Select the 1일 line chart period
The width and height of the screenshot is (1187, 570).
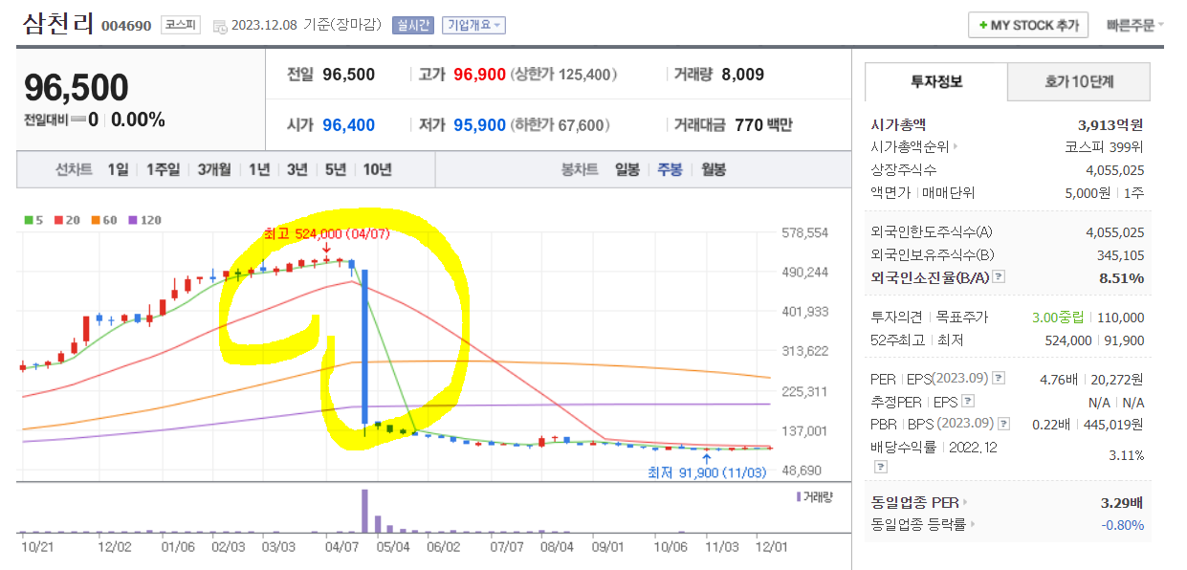(118, 169)
